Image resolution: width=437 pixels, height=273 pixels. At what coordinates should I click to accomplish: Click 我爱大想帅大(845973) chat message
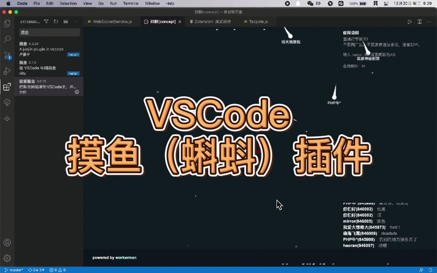click(x=371, y=227)
